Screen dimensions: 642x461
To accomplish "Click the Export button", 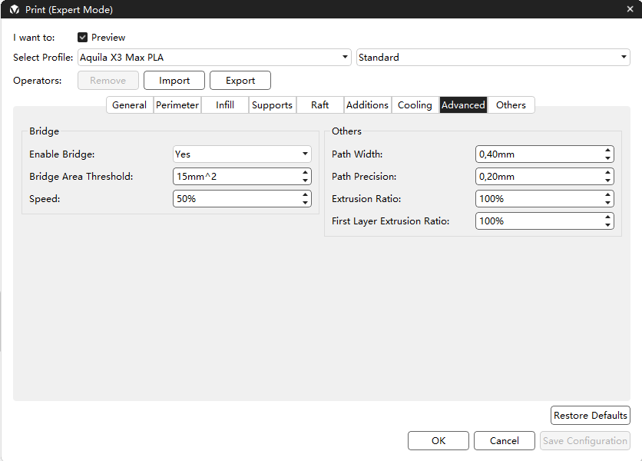I will 240,81.
